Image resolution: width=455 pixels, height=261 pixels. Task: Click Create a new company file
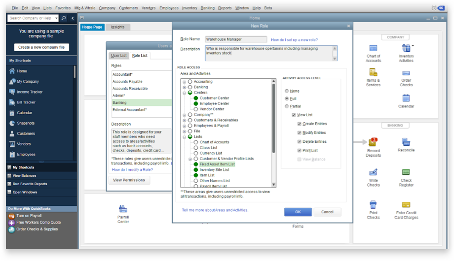pyautogui.click(x=41, y=47)
